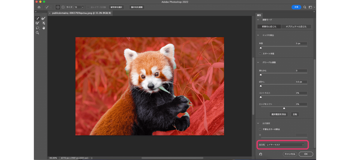Activate the Hand tool
Screen dimensions: 350x160
[44, 28]
